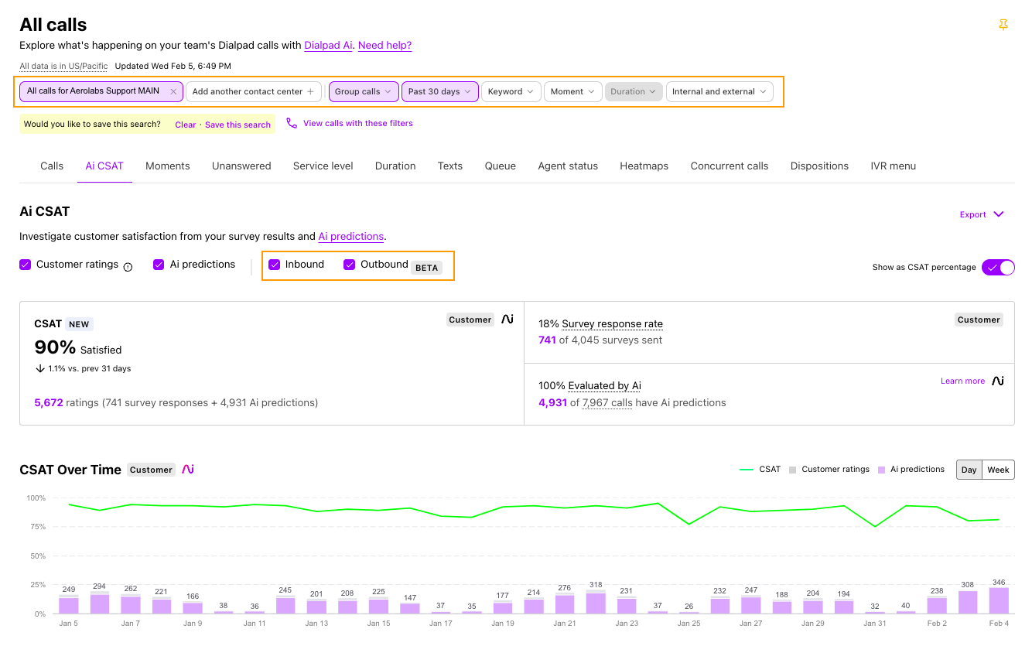This screenshot has width=1032, height=653.
Task: Open the Duration filter dropdown
Action: [x=634, y=91]
